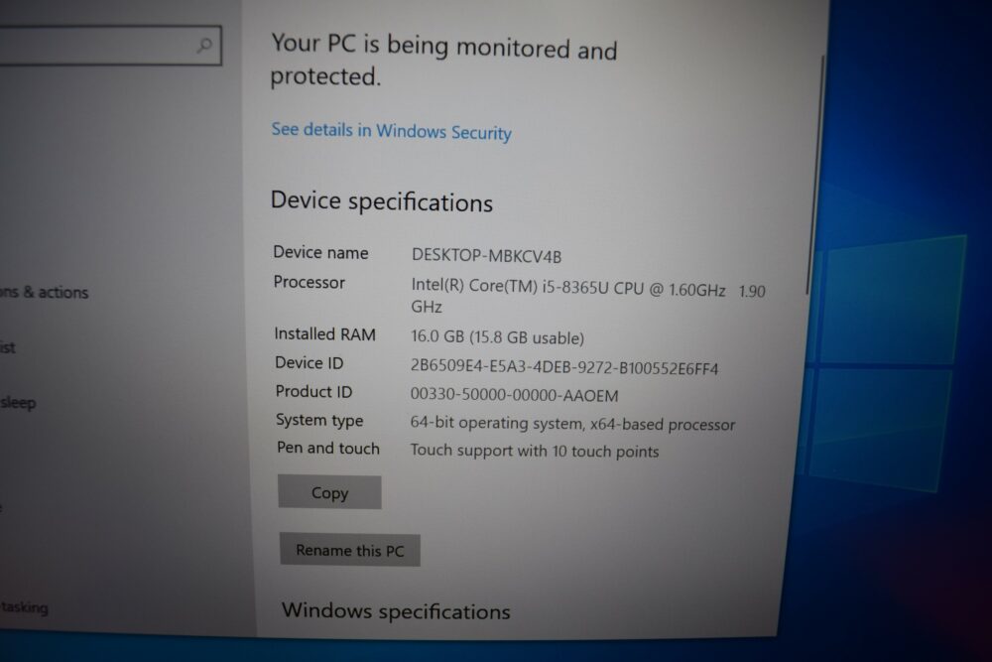The height and width of the screenshot is (662, 992).
Task: Click the Settings window vertical scrollbar
Action: [815, 176]
